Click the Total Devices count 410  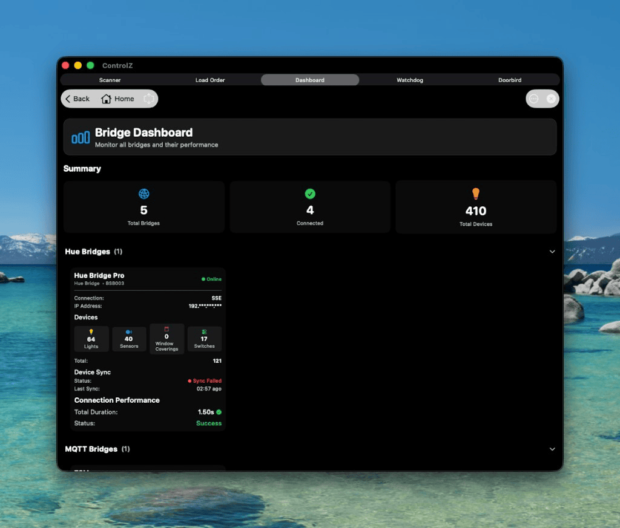click(476, 211)
